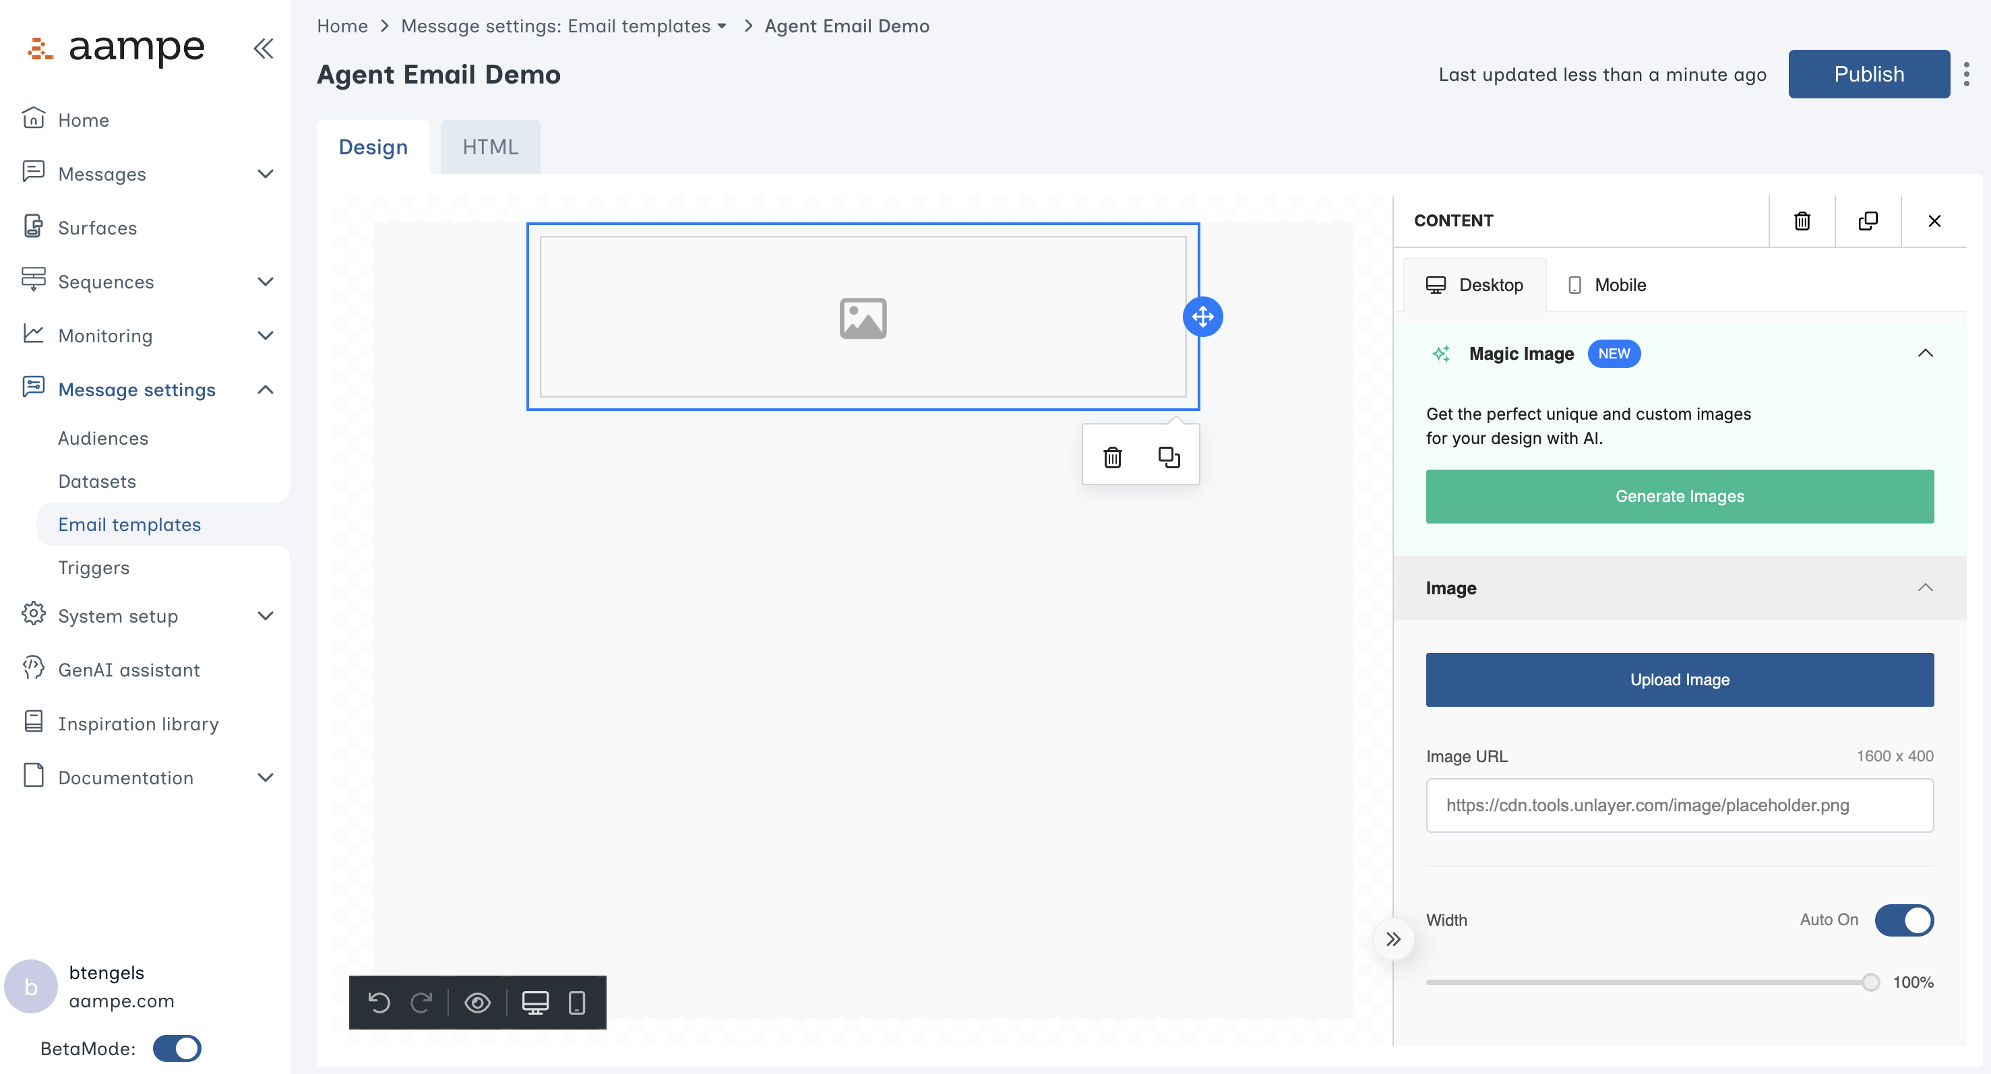This screenshot has width=1991, height=1074.
Task: Collapse the Image section
Action: coord(1926,588)
